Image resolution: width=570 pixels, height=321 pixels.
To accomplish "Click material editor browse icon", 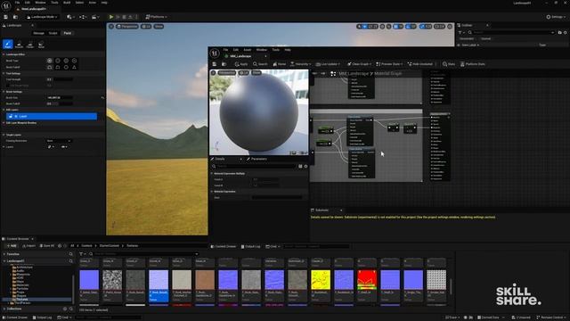I will click(x=224, y=64).
